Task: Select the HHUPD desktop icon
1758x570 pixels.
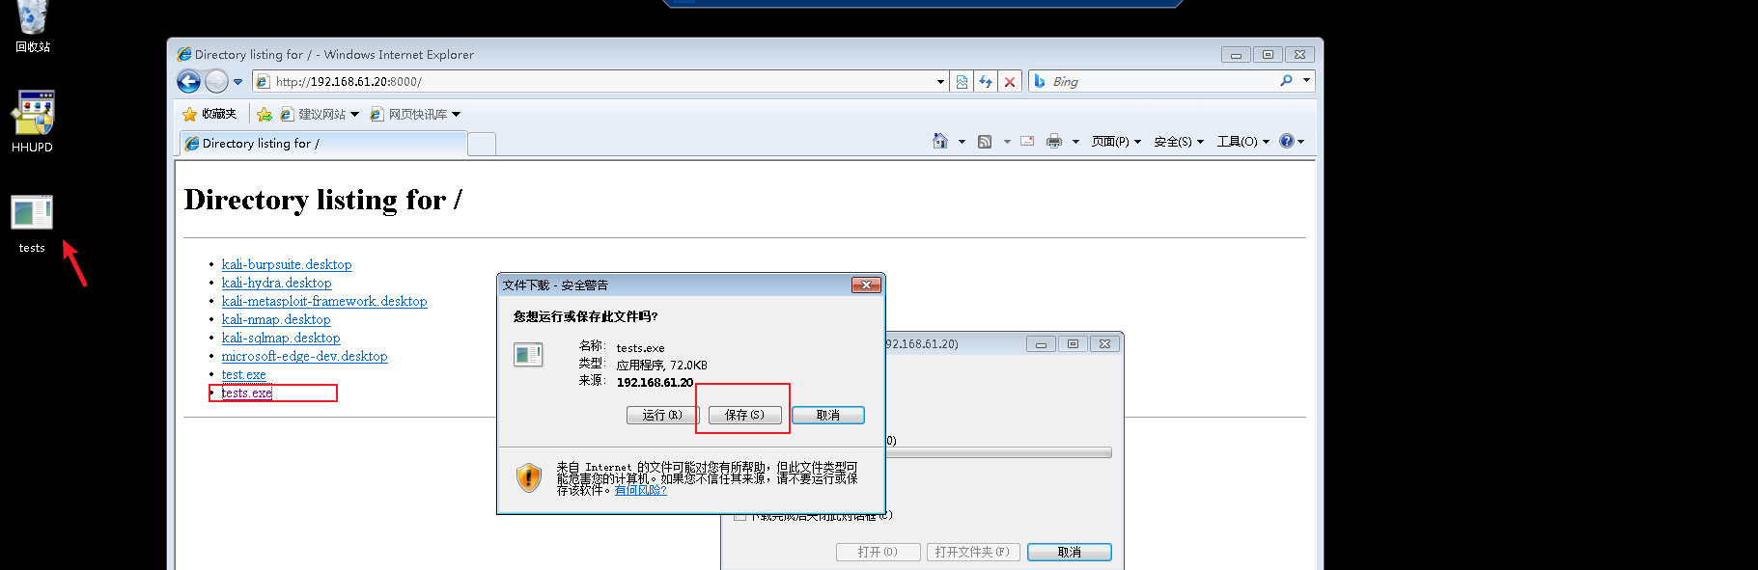Action: (x=32, y=122)
